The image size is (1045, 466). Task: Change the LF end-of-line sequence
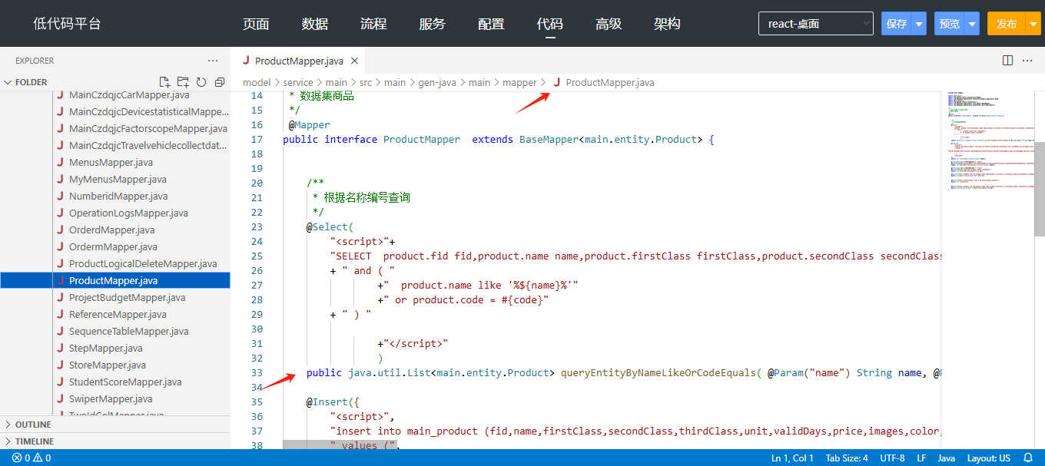pos(921,458)
